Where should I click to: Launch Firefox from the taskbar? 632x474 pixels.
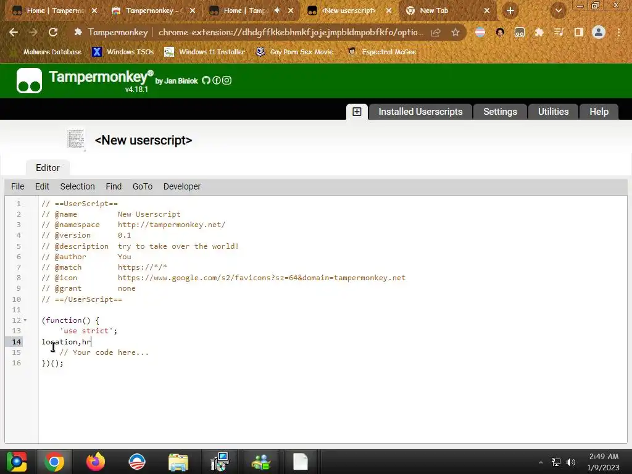pos(96,462)
